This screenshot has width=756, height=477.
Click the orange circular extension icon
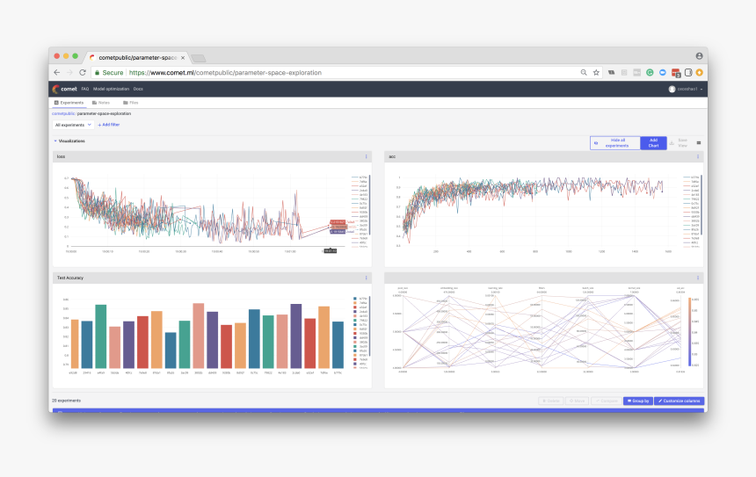point(699,72)
